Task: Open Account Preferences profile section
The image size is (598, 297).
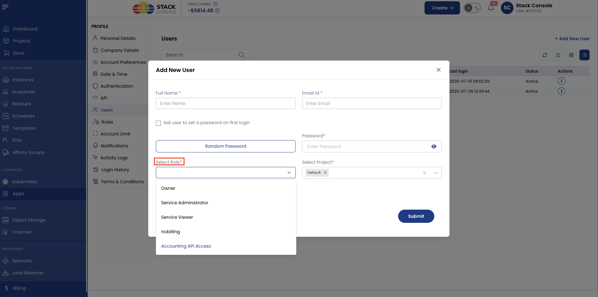Action: click(123, 62)
